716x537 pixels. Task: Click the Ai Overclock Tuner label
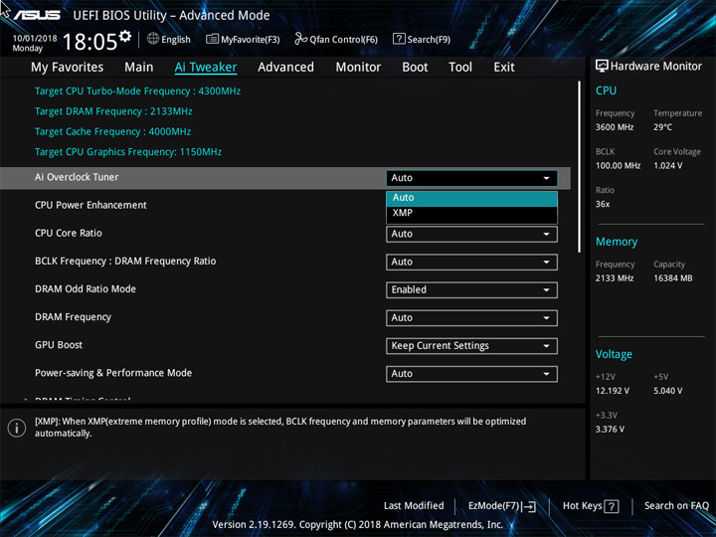tap(77, 177)
